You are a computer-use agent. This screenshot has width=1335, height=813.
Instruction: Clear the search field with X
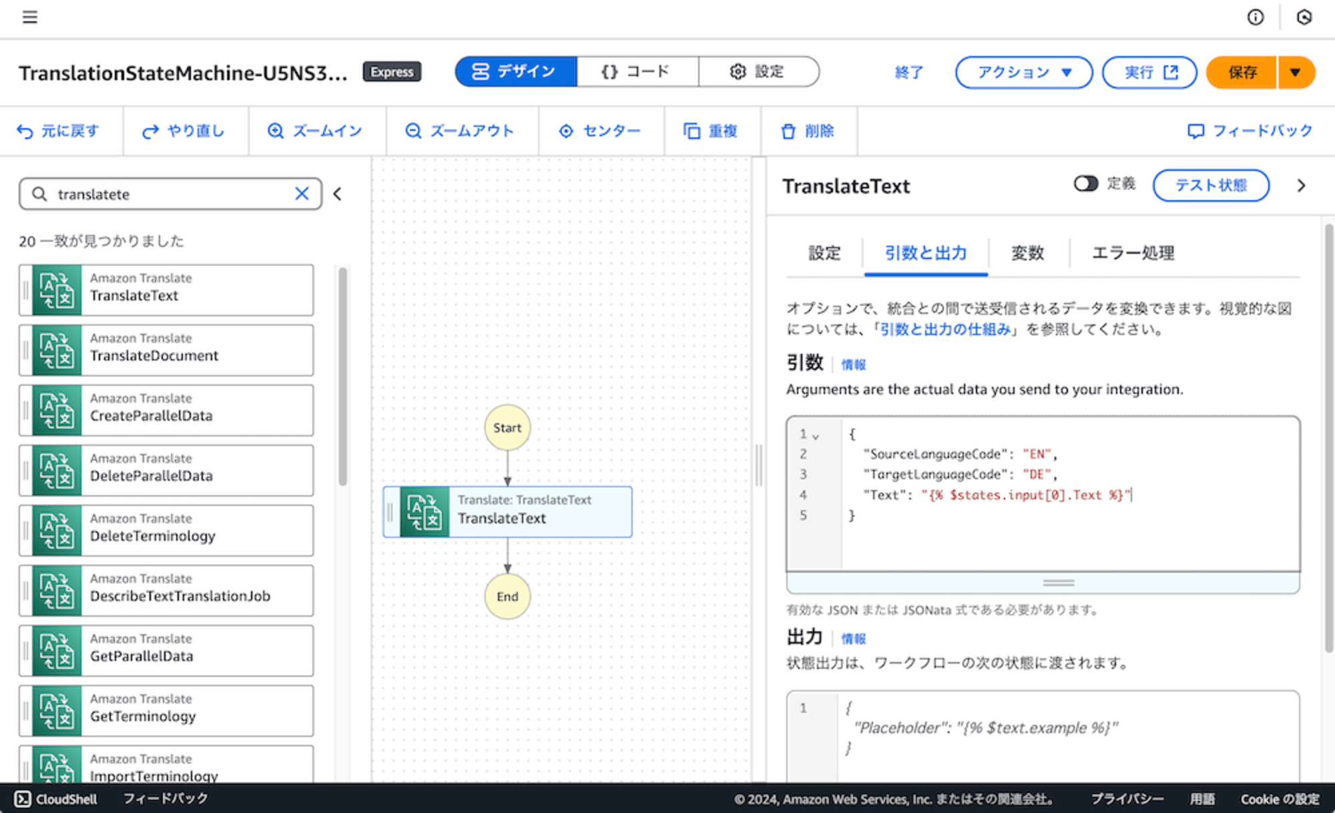[x=302, y=194]
